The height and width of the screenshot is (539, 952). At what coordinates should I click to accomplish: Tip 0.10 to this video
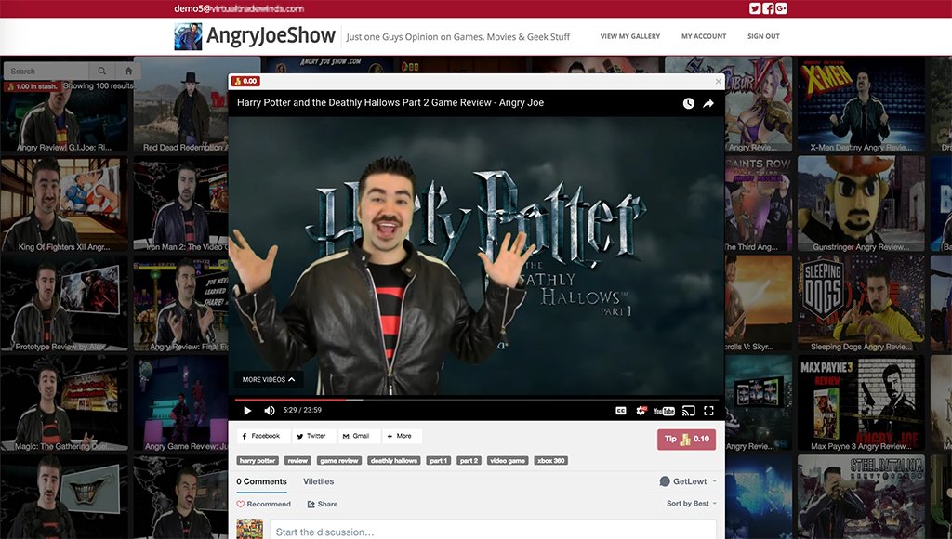pyautogui.click(x=687, y=440)
